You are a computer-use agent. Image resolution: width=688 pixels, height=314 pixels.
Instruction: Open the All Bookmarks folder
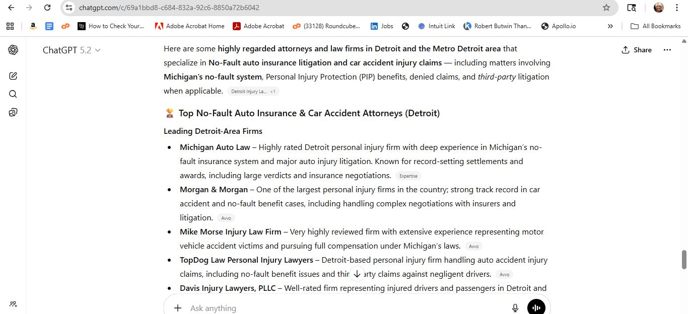655,26
